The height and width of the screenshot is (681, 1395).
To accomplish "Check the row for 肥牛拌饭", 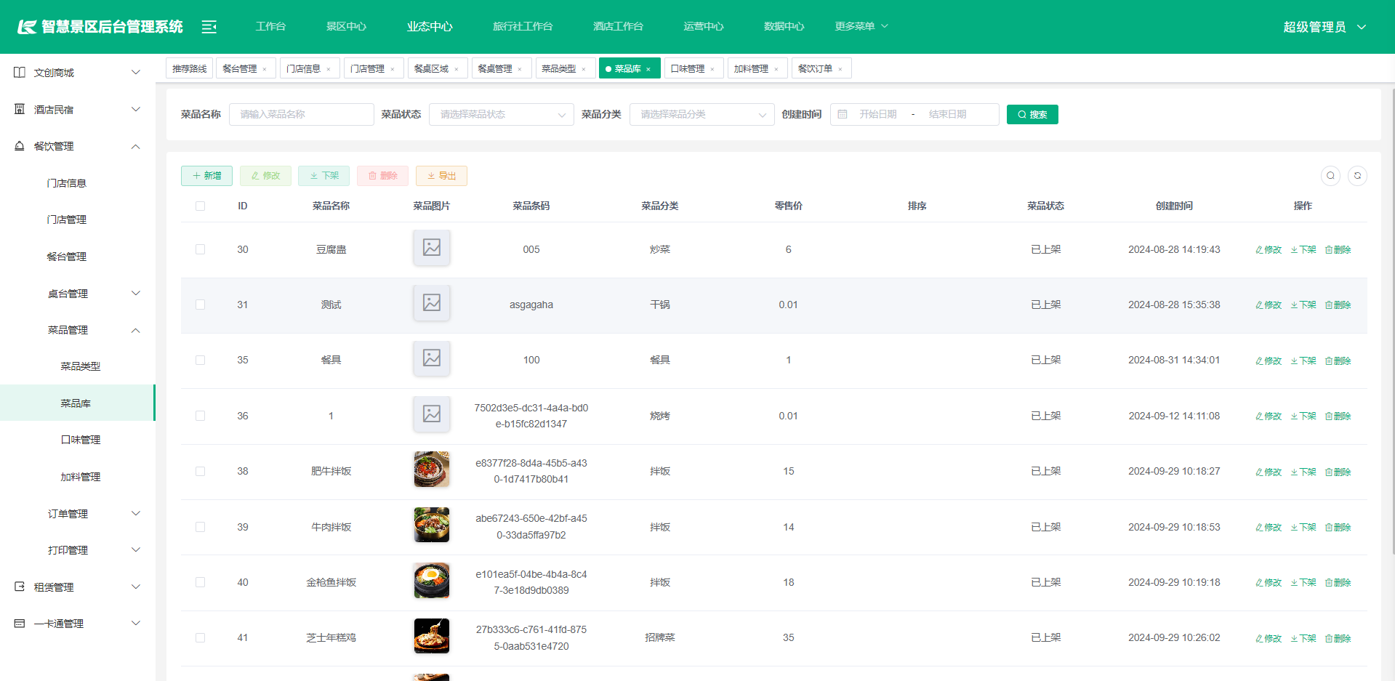I will pos(201,471).
